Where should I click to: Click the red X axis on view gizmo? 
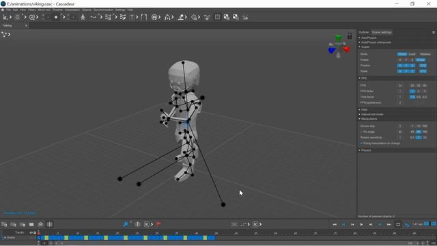coord(346,49)
